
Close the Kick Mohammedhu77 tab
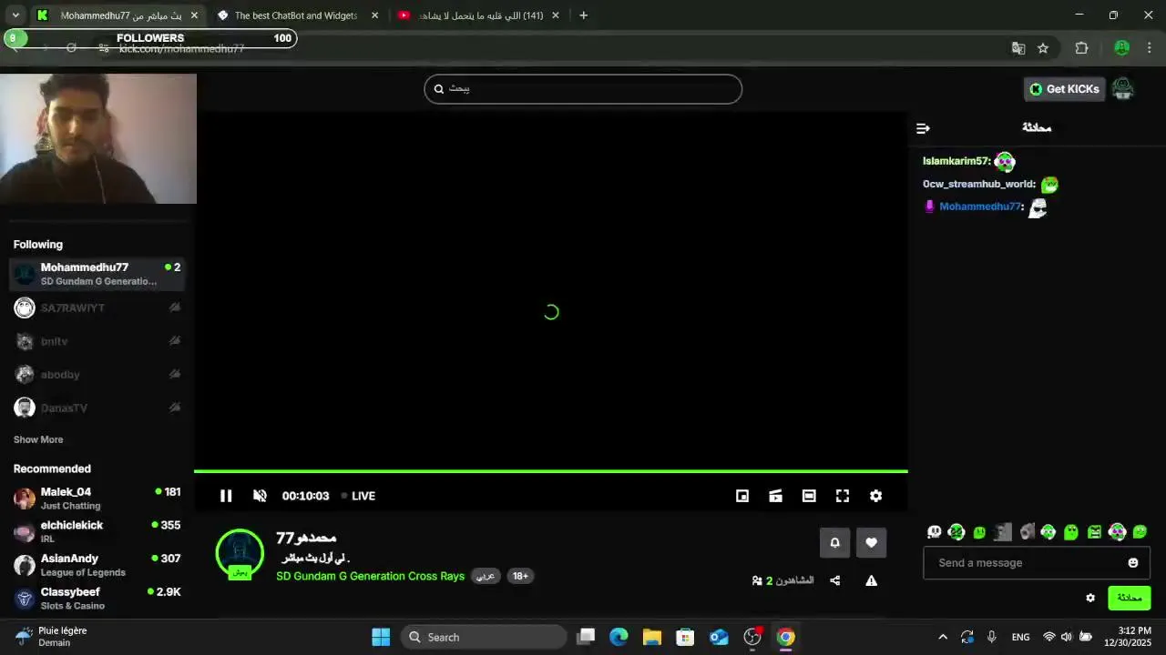194,15
